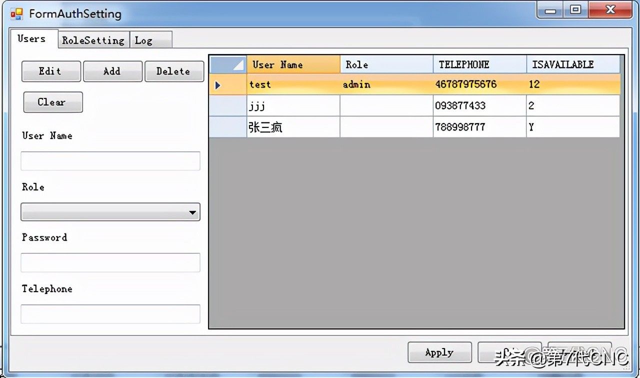Image resolution: width=640 pixels, height=378 pixels.
Task: Close the FormAuthSetting window
Action: (610, 10)
